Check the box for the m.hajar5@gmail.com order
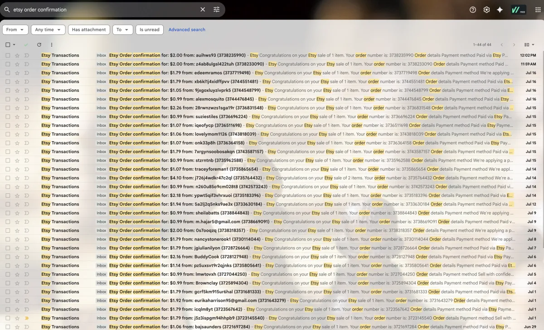This screenshot has width=544, height=330. point(8,222)
